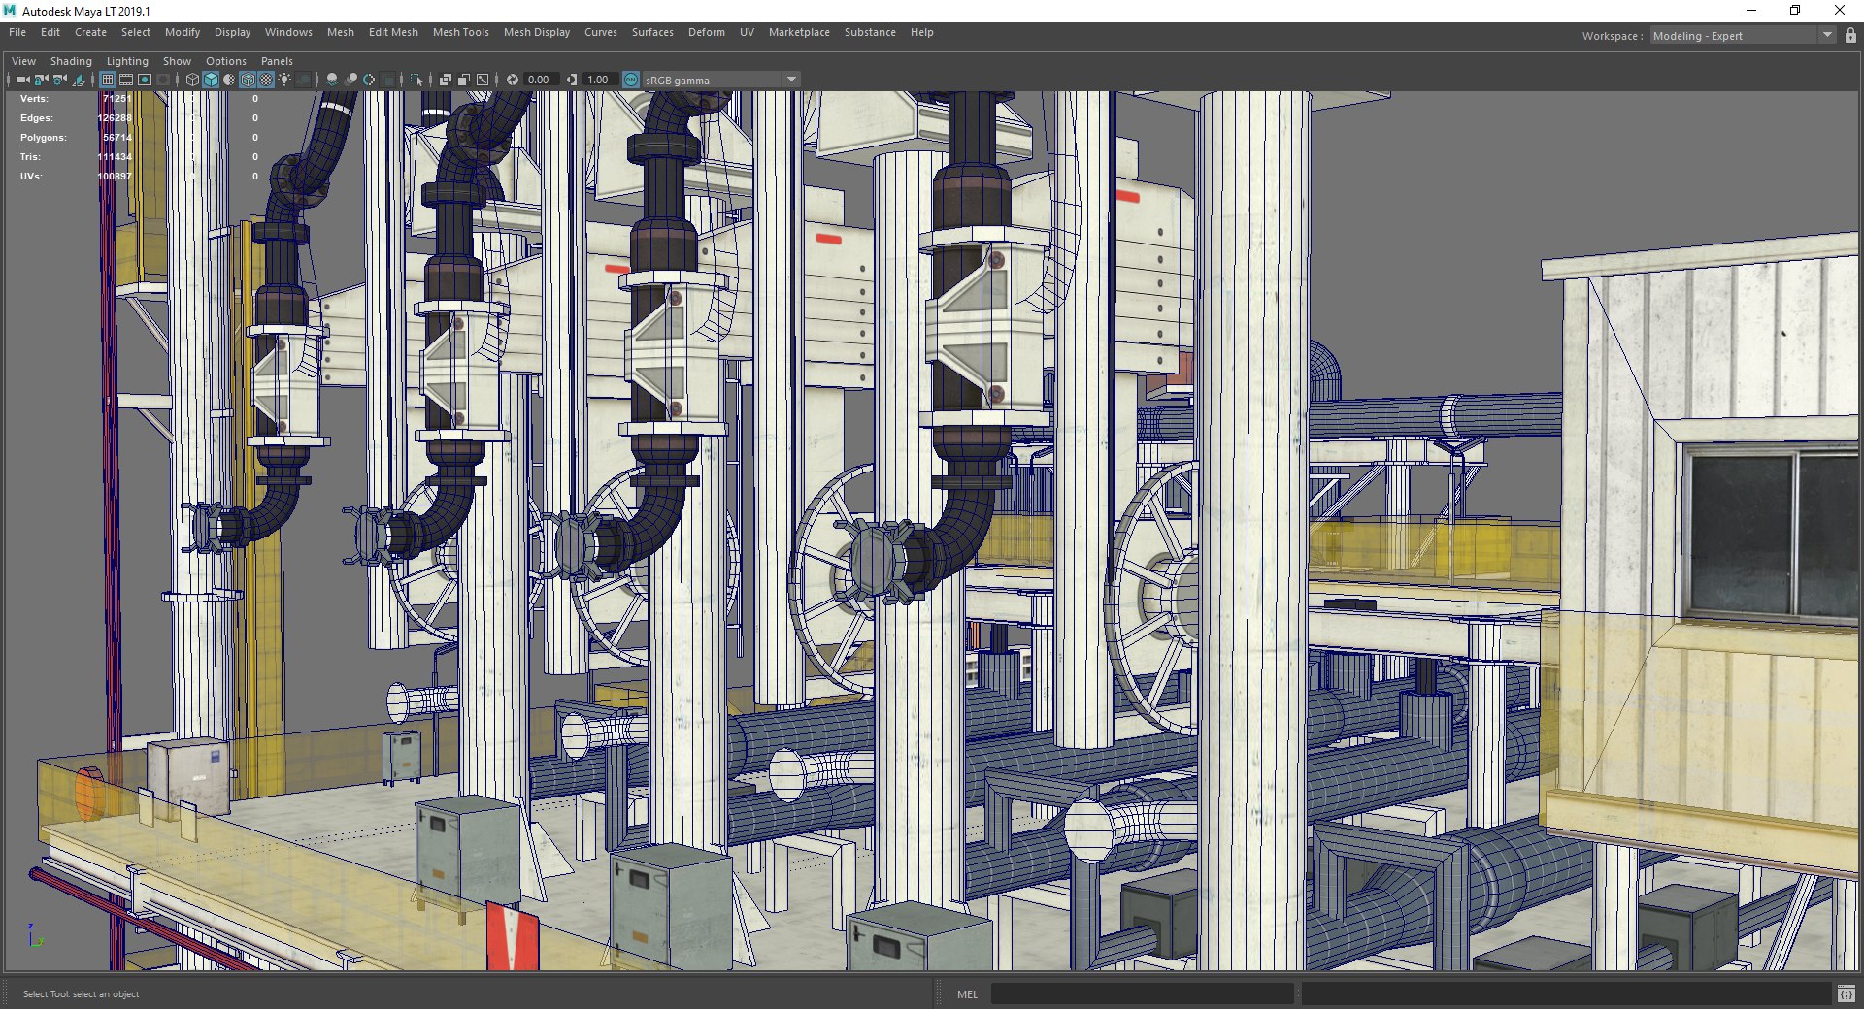
Task: Click Screen Space Ambient Occlusion icon
Action: 332,80
